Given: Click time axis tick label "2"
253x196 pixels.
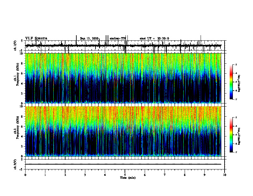Looking at the screenshot, I should [65, 175].
